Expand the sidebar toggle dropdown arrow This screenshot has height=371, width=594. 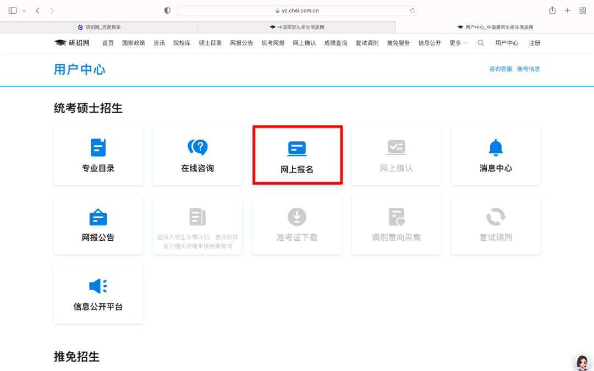(x=24, y=11)
